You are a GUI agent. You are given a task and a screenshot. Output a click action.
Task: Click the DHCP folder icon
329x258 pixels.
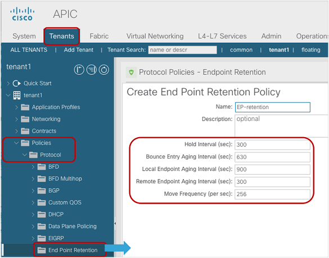(x=42, y=215)
